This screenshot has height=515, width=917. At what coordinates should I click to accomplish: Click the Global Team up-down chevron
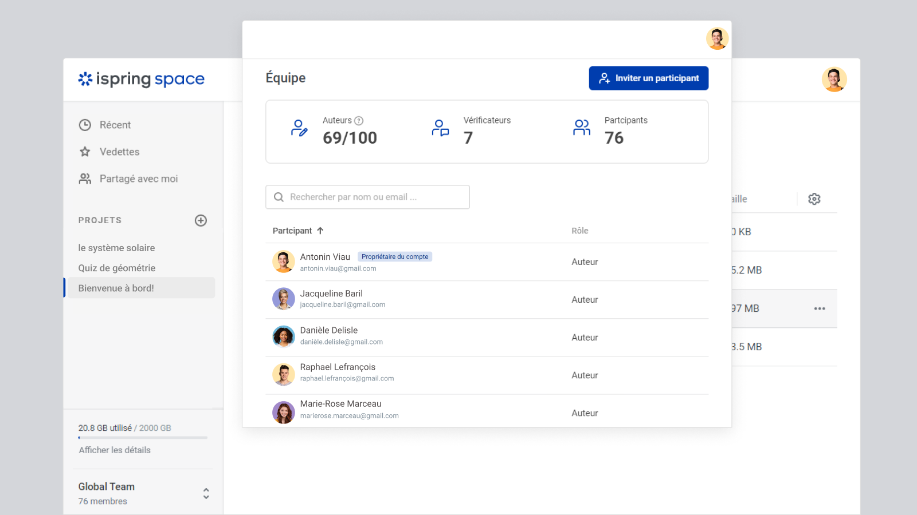[x=206, y=493]
